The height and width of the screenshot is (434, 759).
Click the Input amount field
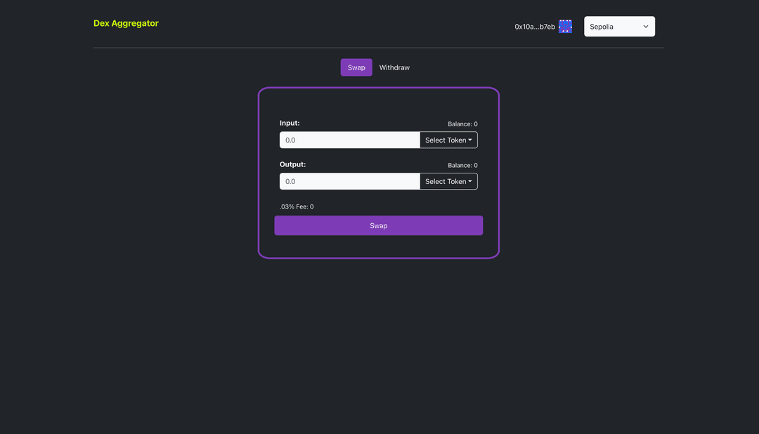pos(349,140)
